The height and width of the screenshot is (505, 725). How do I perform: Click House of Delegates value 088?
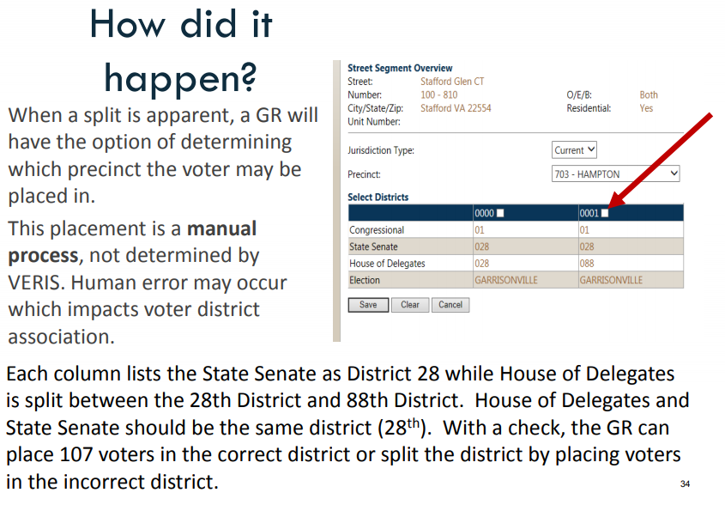pos(587,264)
